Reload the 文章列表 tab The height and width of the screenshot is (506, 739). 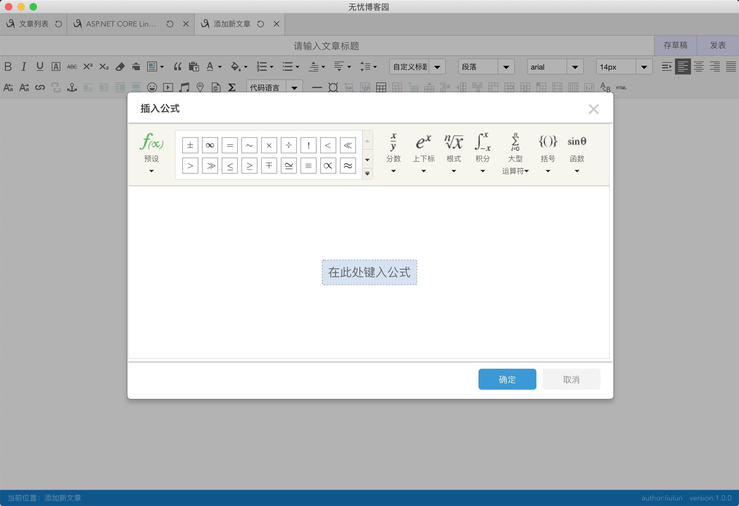[x=58, y=24]
